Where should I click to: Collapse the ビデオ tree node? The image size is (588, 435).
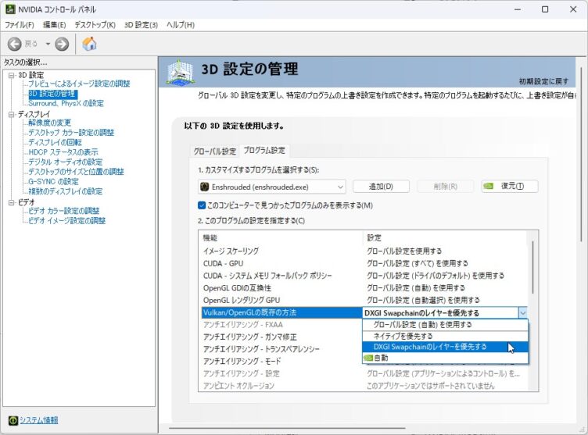point(11,203)
